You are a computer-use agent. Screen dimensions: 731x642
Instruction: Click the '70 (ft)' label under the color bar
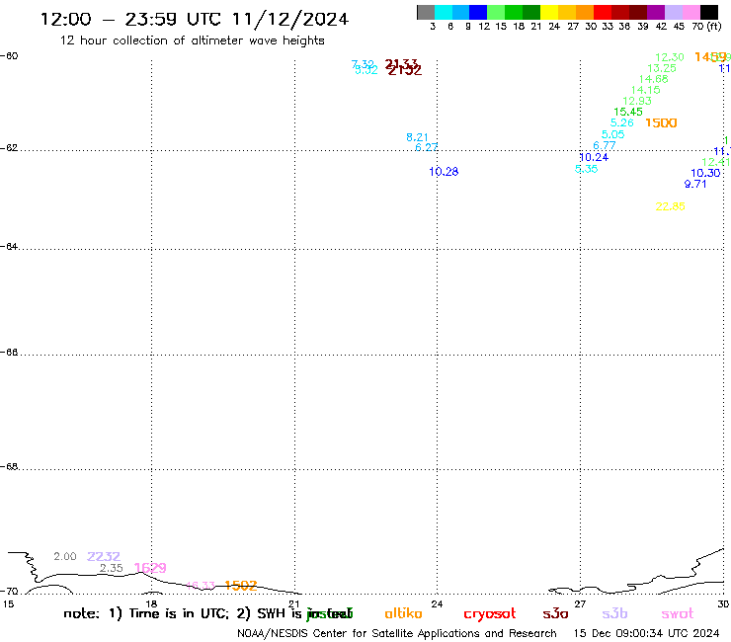(706, 27)
